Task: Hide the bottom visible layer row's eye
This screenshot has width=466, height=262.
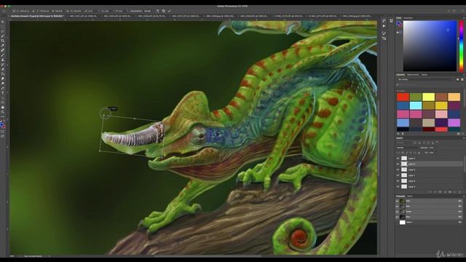Action: [x=398, y=186]
